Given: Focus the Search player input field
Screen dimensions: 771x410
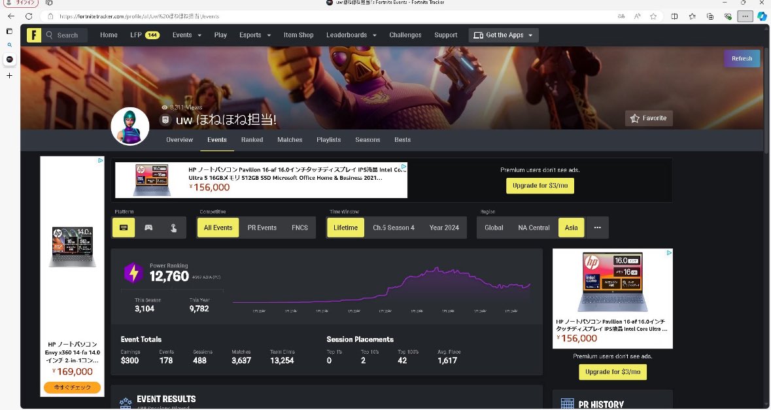Looking at the screenshot, I should point(65,35).
